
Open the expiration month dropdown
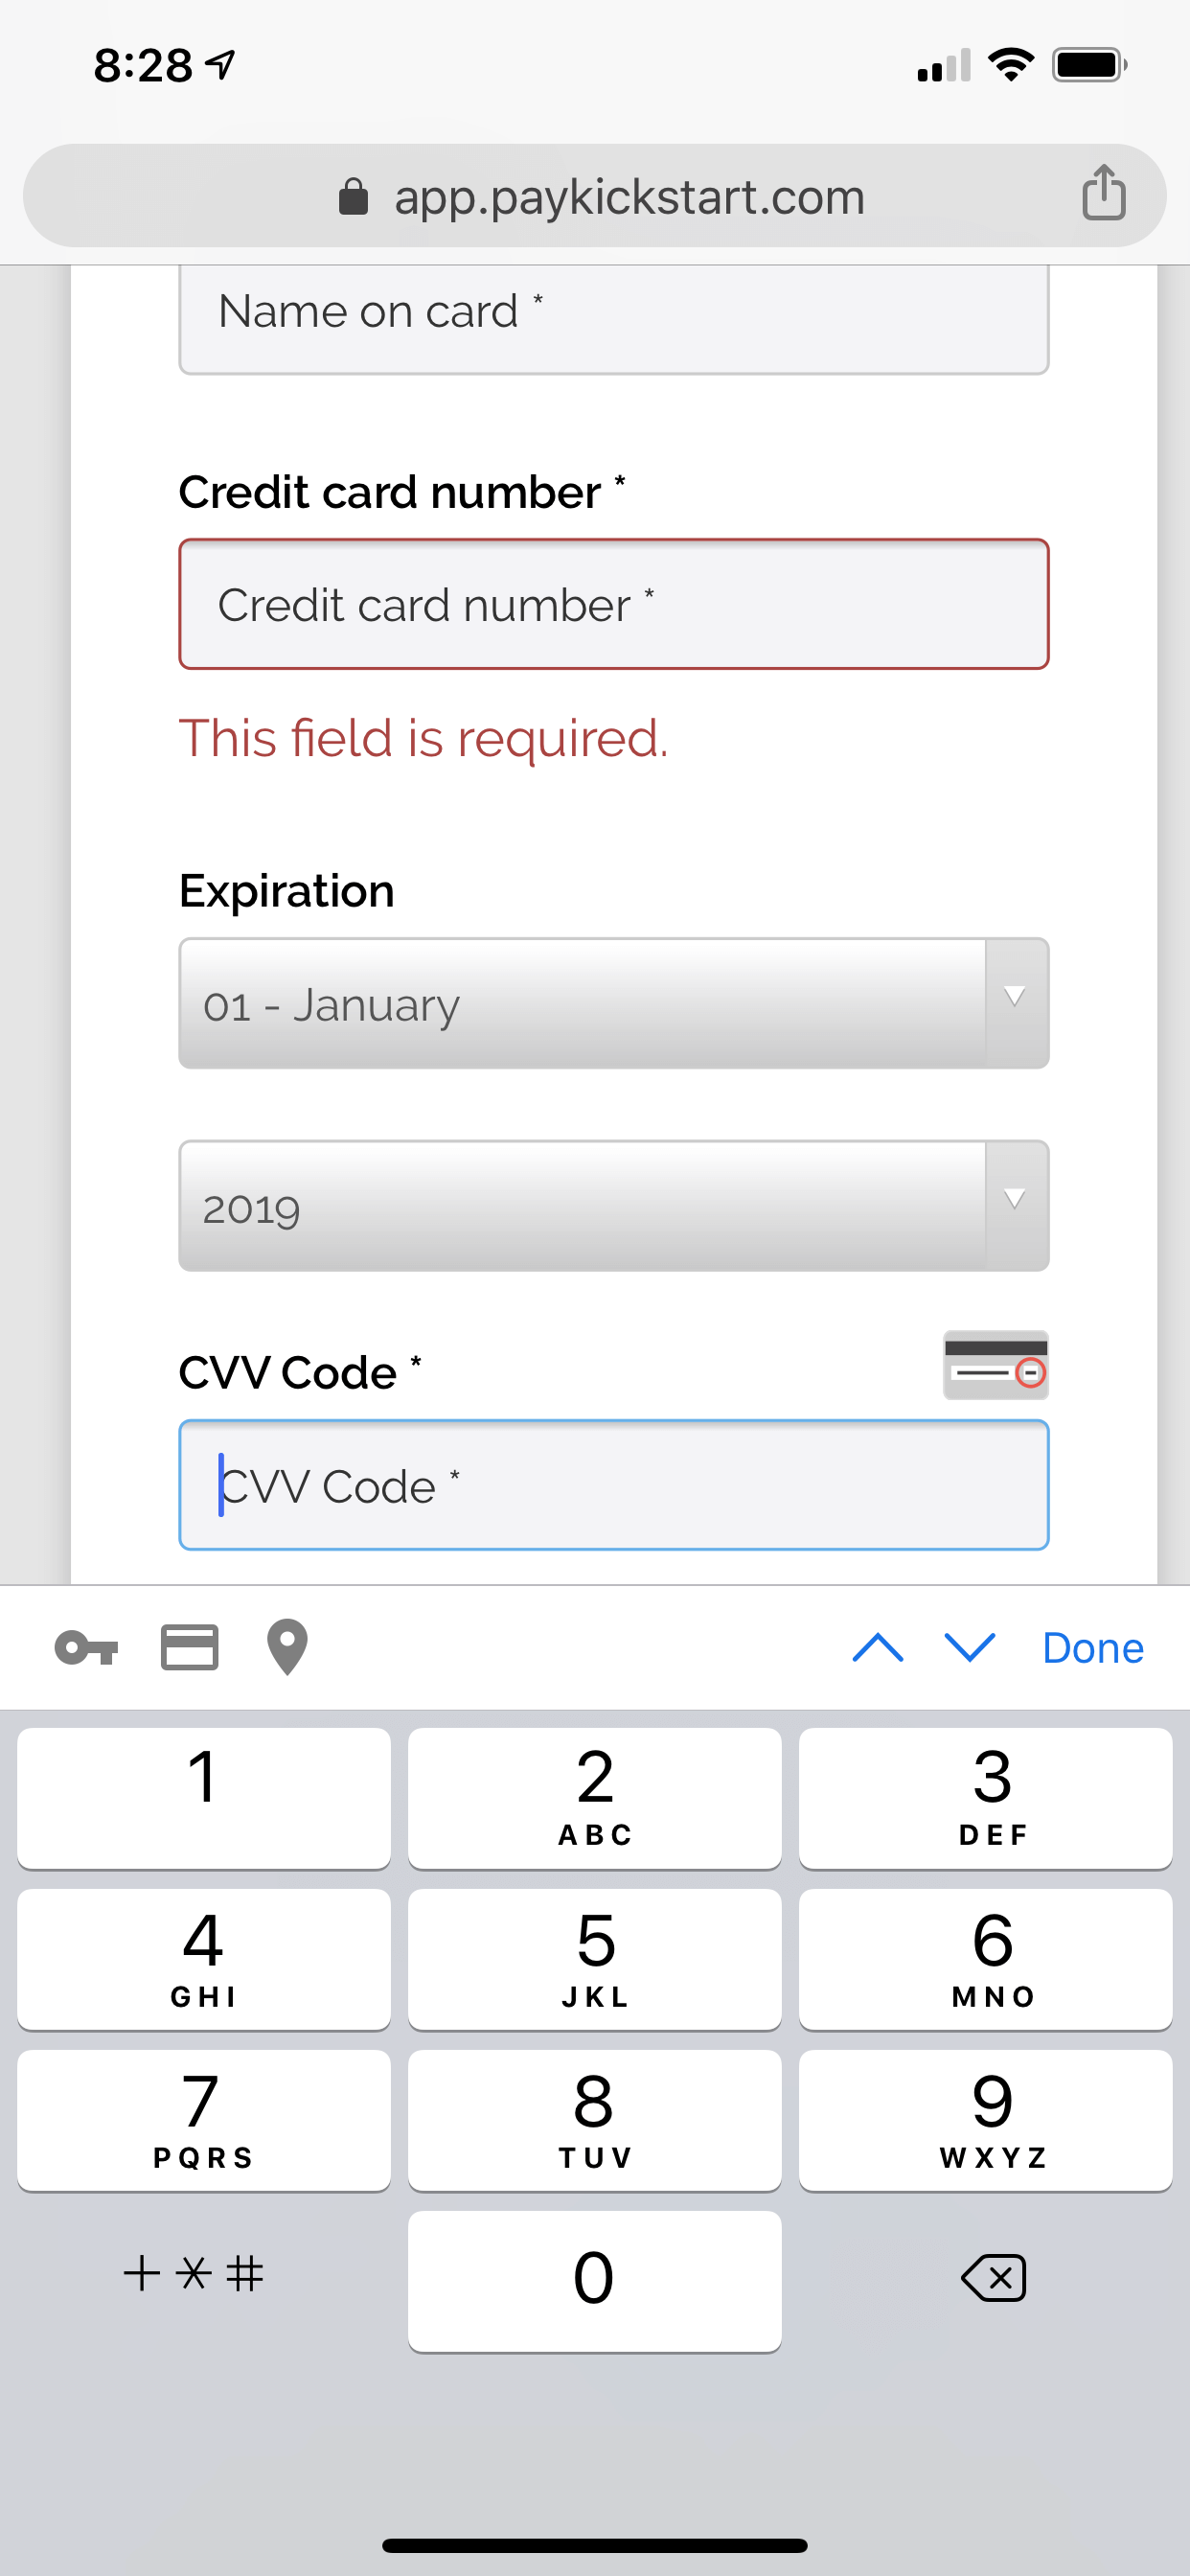[x=613, y=1004]
